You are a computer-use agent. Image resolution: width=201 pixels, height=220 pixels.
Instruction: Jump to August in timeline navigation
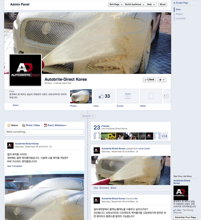pyautogui.click(x=179, y=14)
